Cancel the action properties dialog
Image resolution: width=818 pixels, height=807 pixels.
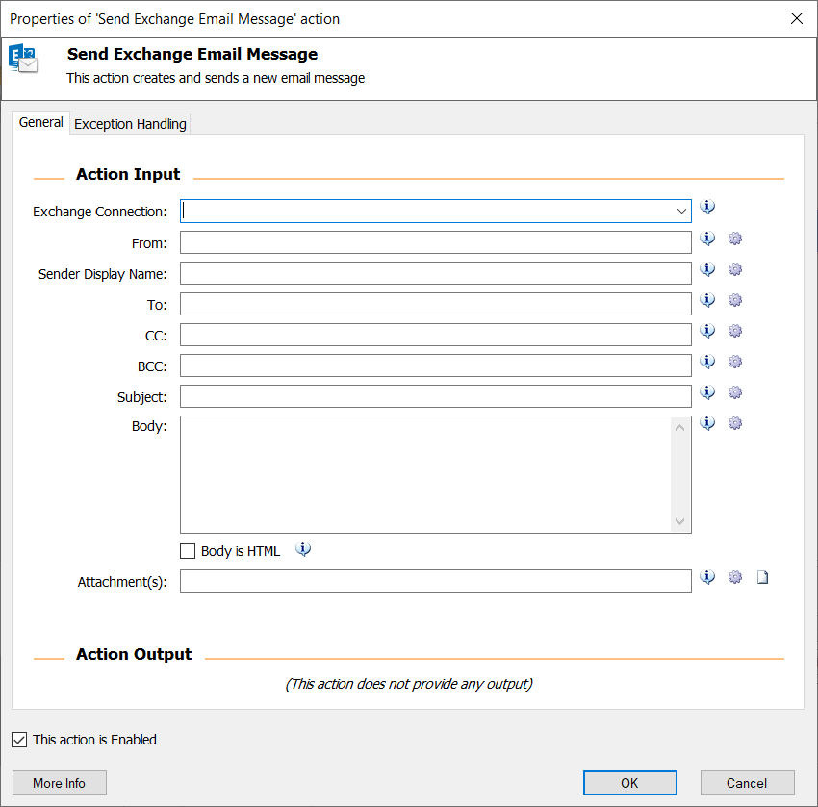747,783
